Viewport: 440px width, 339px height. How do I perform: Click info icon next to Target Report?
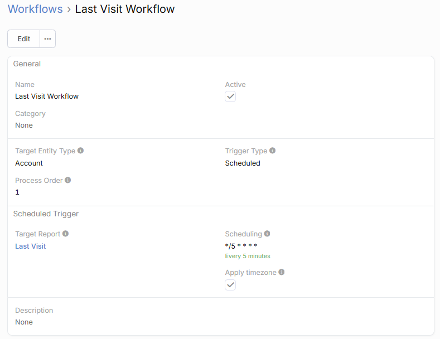tap(65, 234)
